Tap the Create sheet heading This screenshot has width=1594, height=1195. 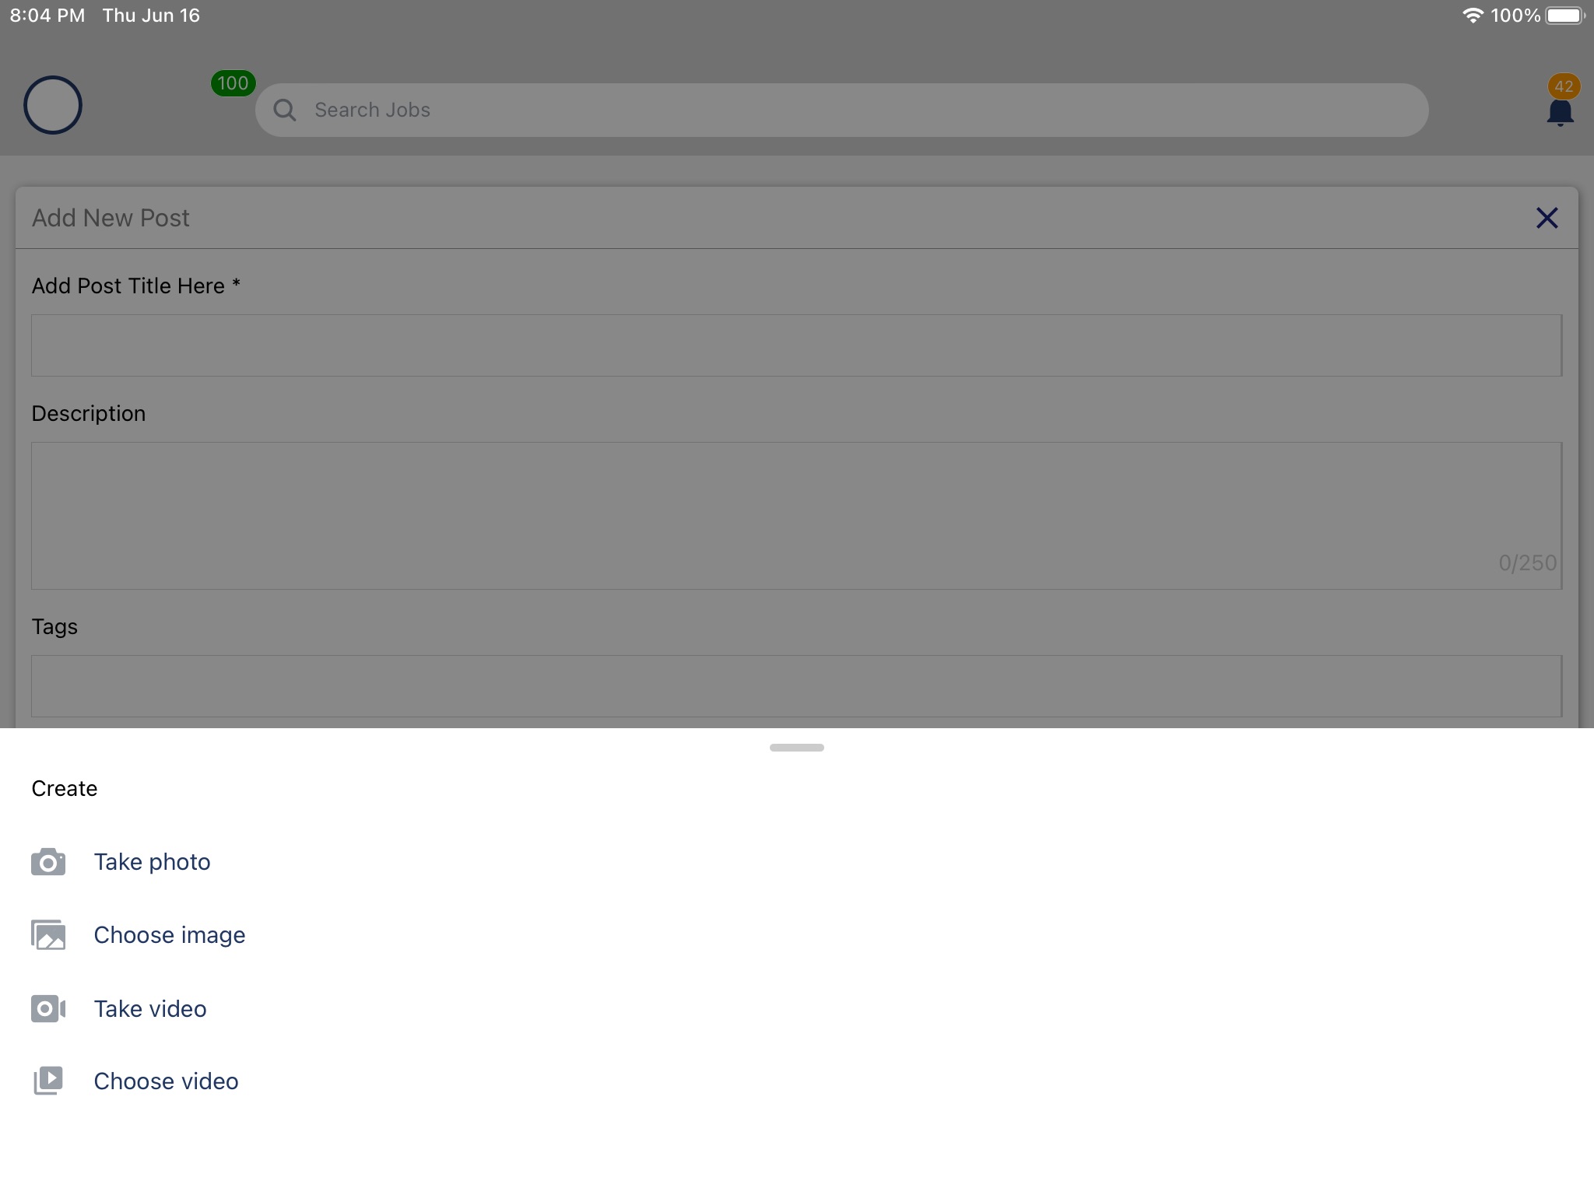click(65, 788)
